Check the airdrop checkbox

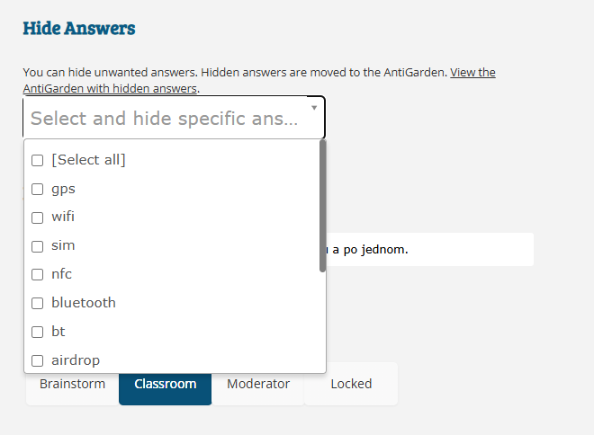38,360
